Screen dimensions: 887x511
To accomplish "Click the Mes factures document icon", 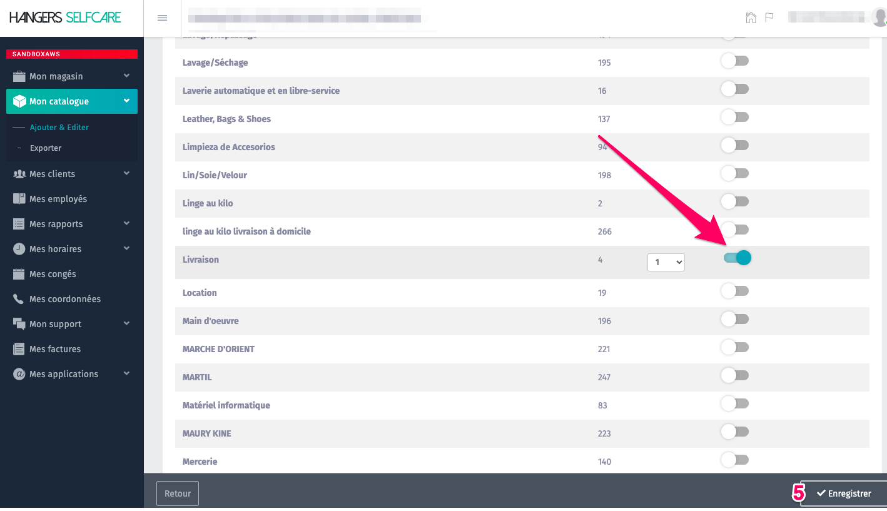I will point(19,349).
